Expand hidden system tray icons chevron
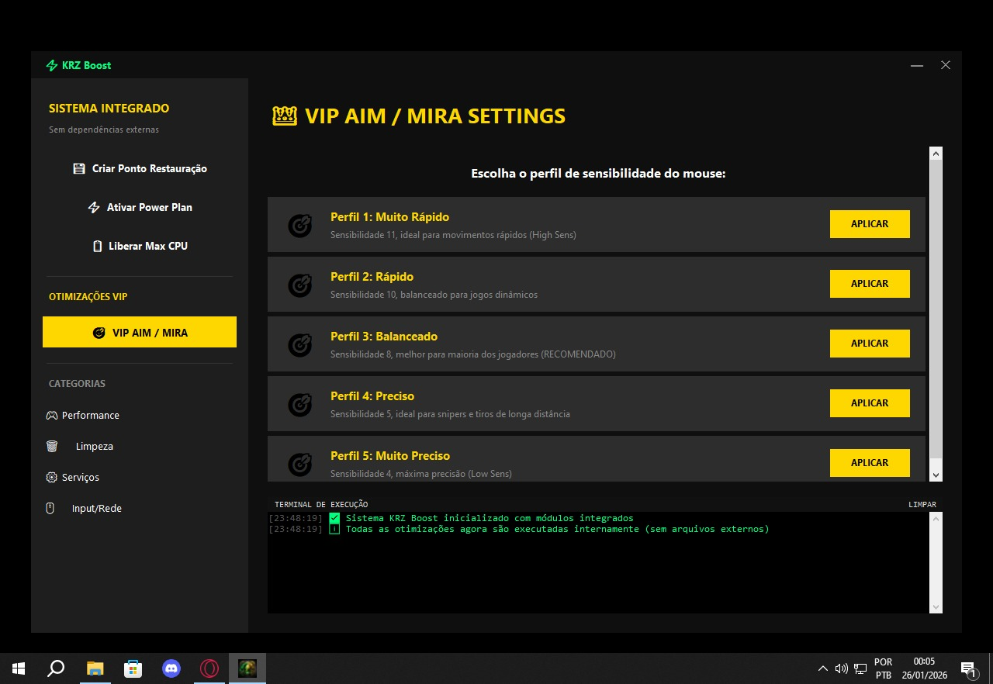 click(x=822, y=668)
